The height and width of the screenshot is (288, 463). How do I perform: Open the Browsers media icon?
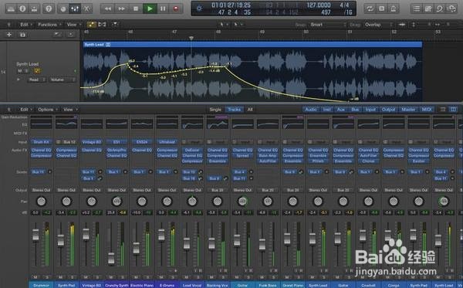(451, 8)
